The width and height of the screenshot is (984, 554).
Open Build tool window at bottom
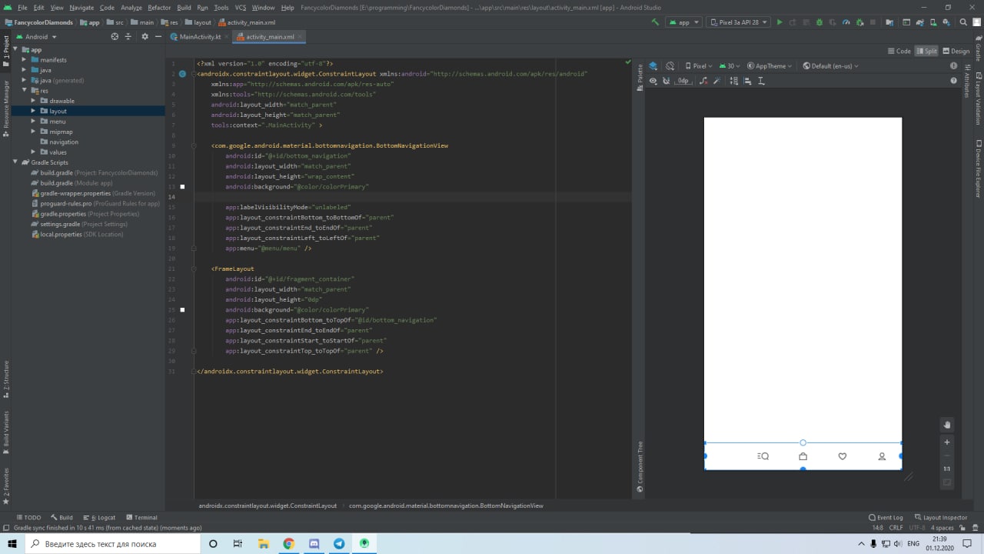pos(61,518)
